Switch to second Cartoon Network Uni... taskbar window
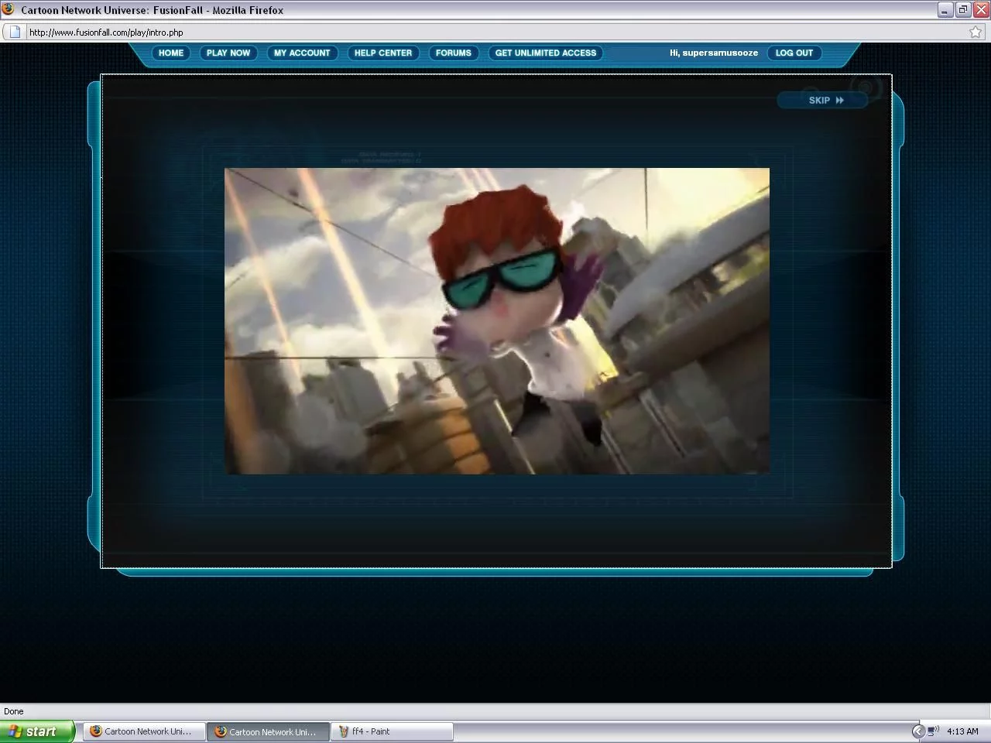The width and height of the screenshot is (991, 743). 268,731
